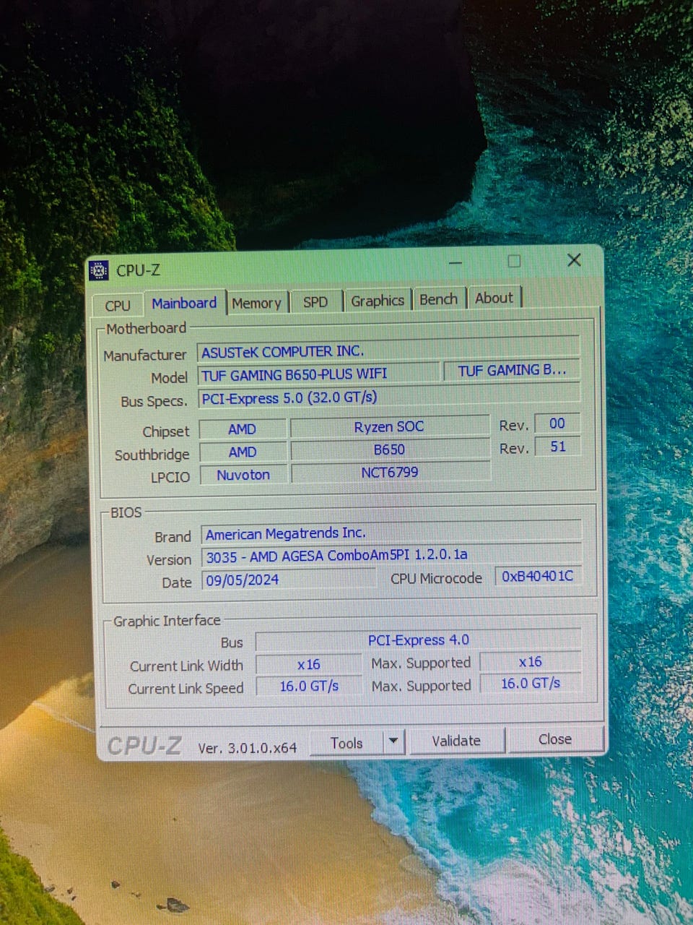This screenshot has height=925, width=693.
Task: Click the B650 southbridge value
Action: (390, 449)
